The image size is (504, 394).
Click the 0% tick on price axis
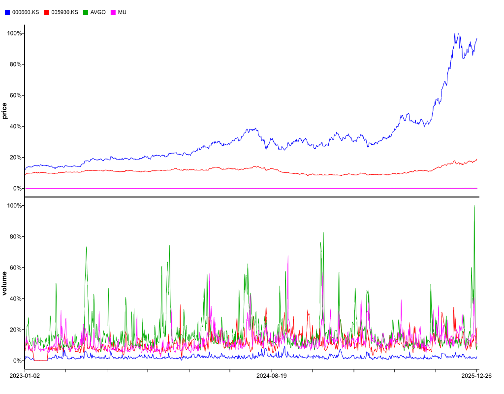pyautogui.click(x=17, y=188)
